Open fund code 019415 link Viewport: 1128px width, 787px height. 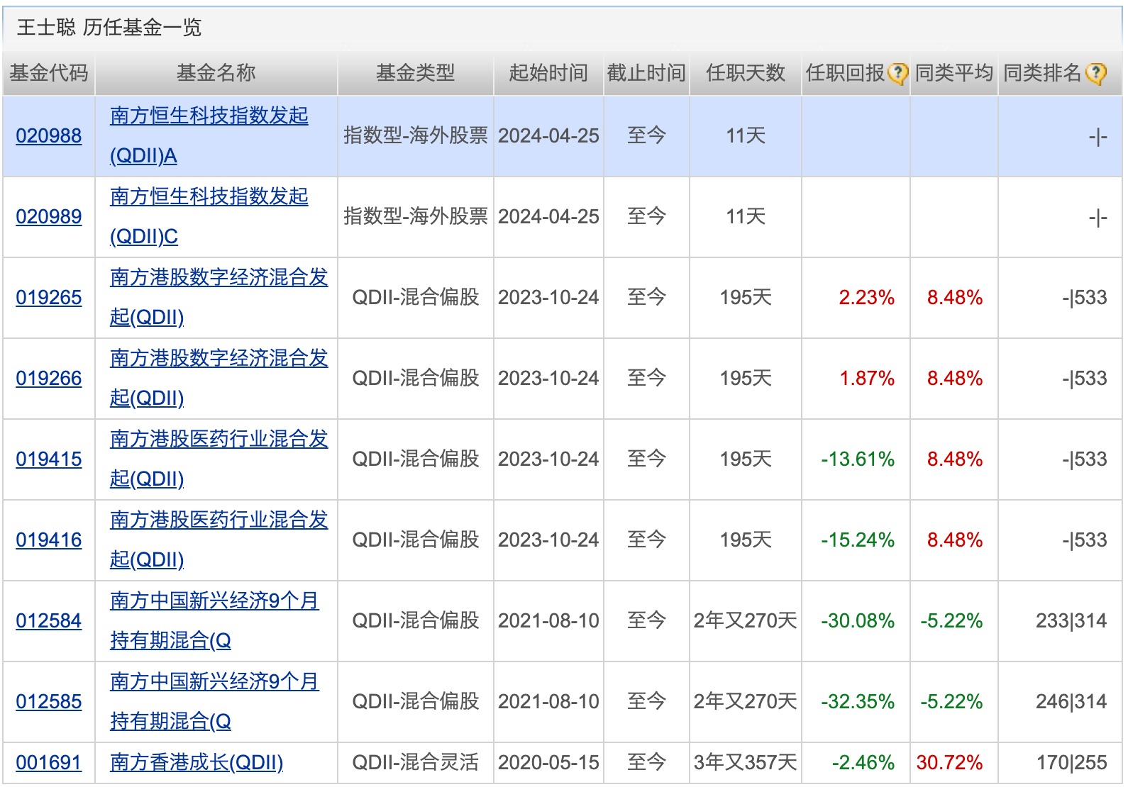49,459
